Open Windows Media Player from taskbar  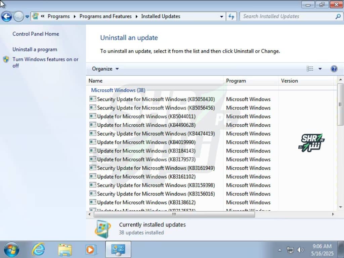(91, 250)
